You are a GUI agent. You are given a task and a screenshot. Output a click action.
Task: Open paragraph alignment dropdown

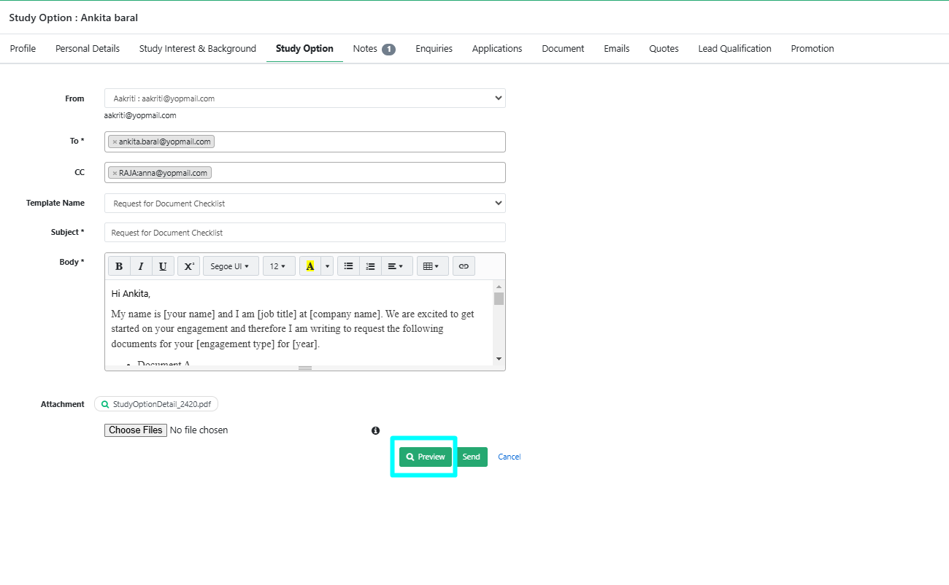(x=396, y=266)
